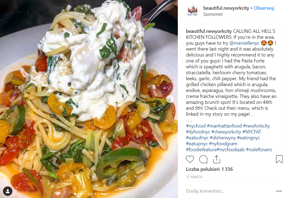Share the post using the upload arrow icon
Viewport: 285px width, 198px height.
(217, 159)
